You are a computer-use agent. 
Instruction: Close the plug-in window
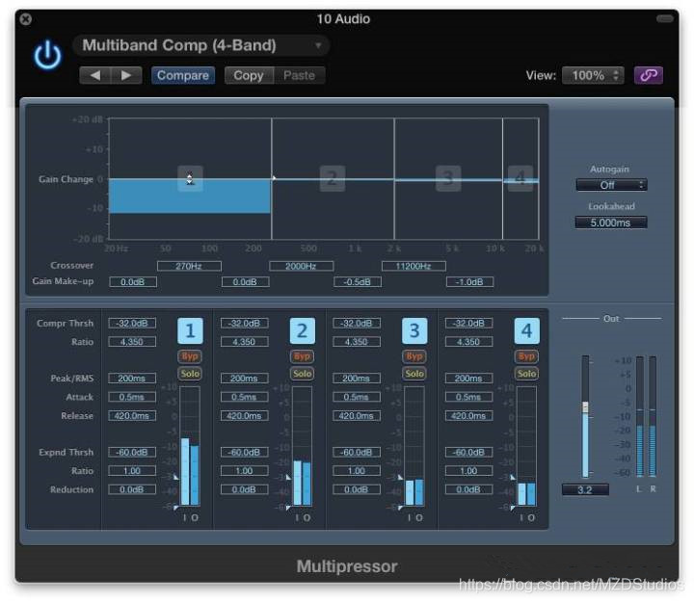[26, 19]
